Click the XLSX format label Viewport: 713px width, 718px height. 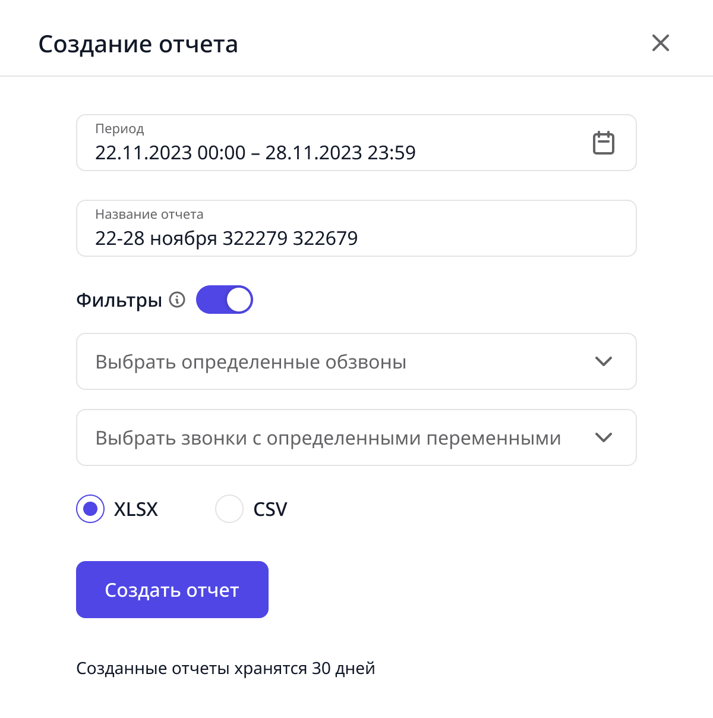coord(136,509)
